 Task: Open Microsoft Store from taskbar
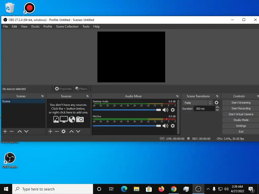point(149,189)
